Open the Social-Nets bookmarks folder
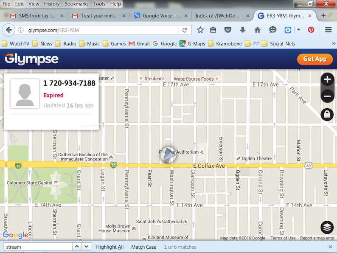The height and width of the screenshot is (253, 337). pyautogui.click(x=278, y=44)
